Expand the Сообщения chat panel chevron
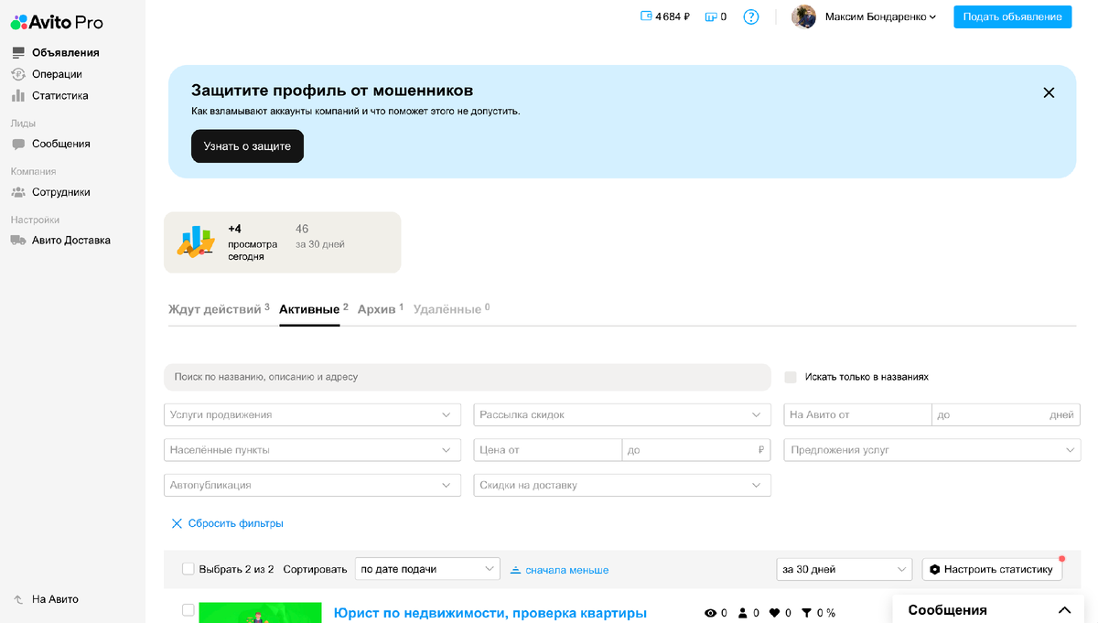Screen dimensions: 1098x623 [x=1064, y=610]
